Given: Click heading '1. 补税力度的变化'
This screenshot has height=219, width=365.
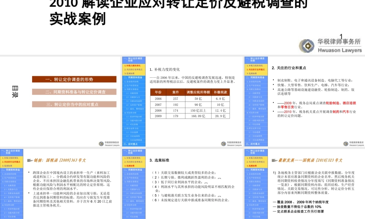Looking at the screenshot, I should click(165, 69).
